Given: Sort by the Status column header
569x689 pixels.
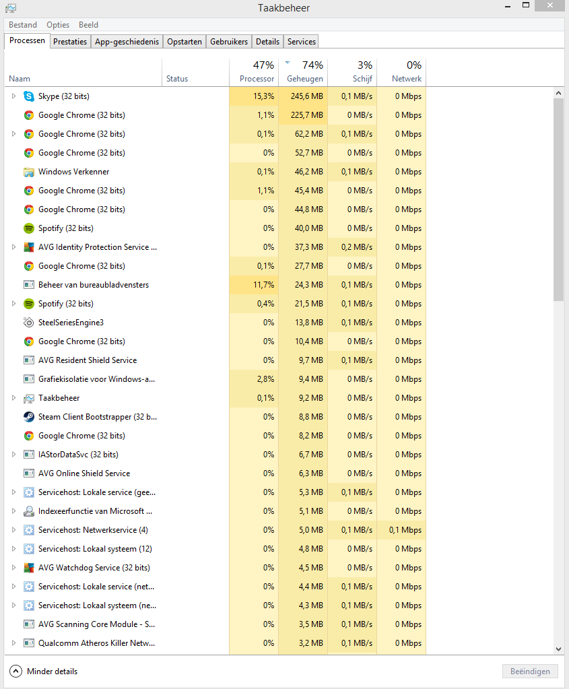Looking at the screenshot, I should [x=195, y=72].
